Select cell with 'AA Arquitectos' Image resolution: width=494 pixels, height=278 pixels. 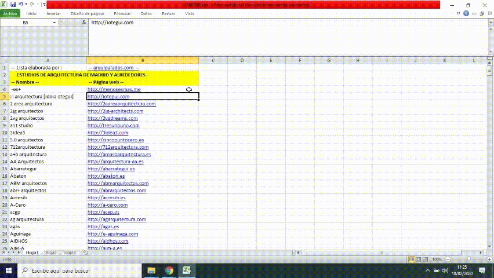click(x=48, y=162)
